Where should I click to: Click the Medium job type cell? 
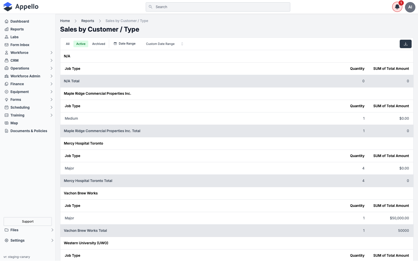(x=71, y=119)
